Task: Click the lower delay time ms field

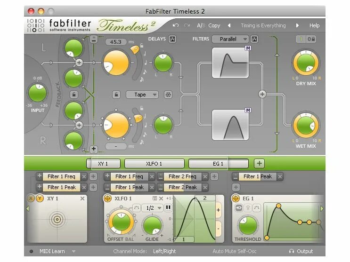Action: coord(115,146)
